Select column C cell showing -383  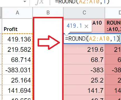point(84,70)
